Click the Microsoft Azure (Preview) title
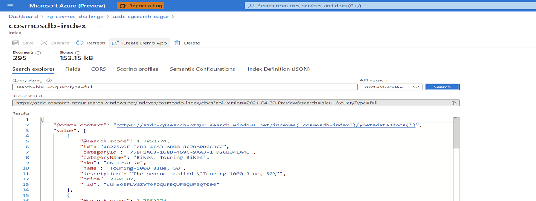Screen dimensions: 536x201 click(x=67, y=6)
